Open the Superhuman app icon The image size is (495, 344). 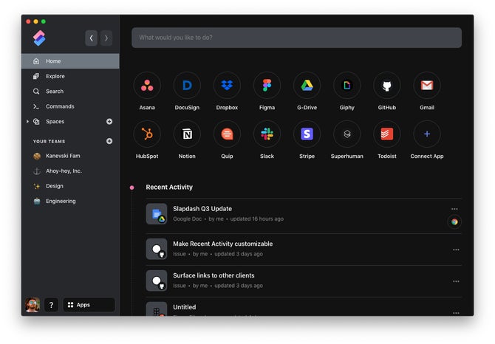tap(347, 134)
